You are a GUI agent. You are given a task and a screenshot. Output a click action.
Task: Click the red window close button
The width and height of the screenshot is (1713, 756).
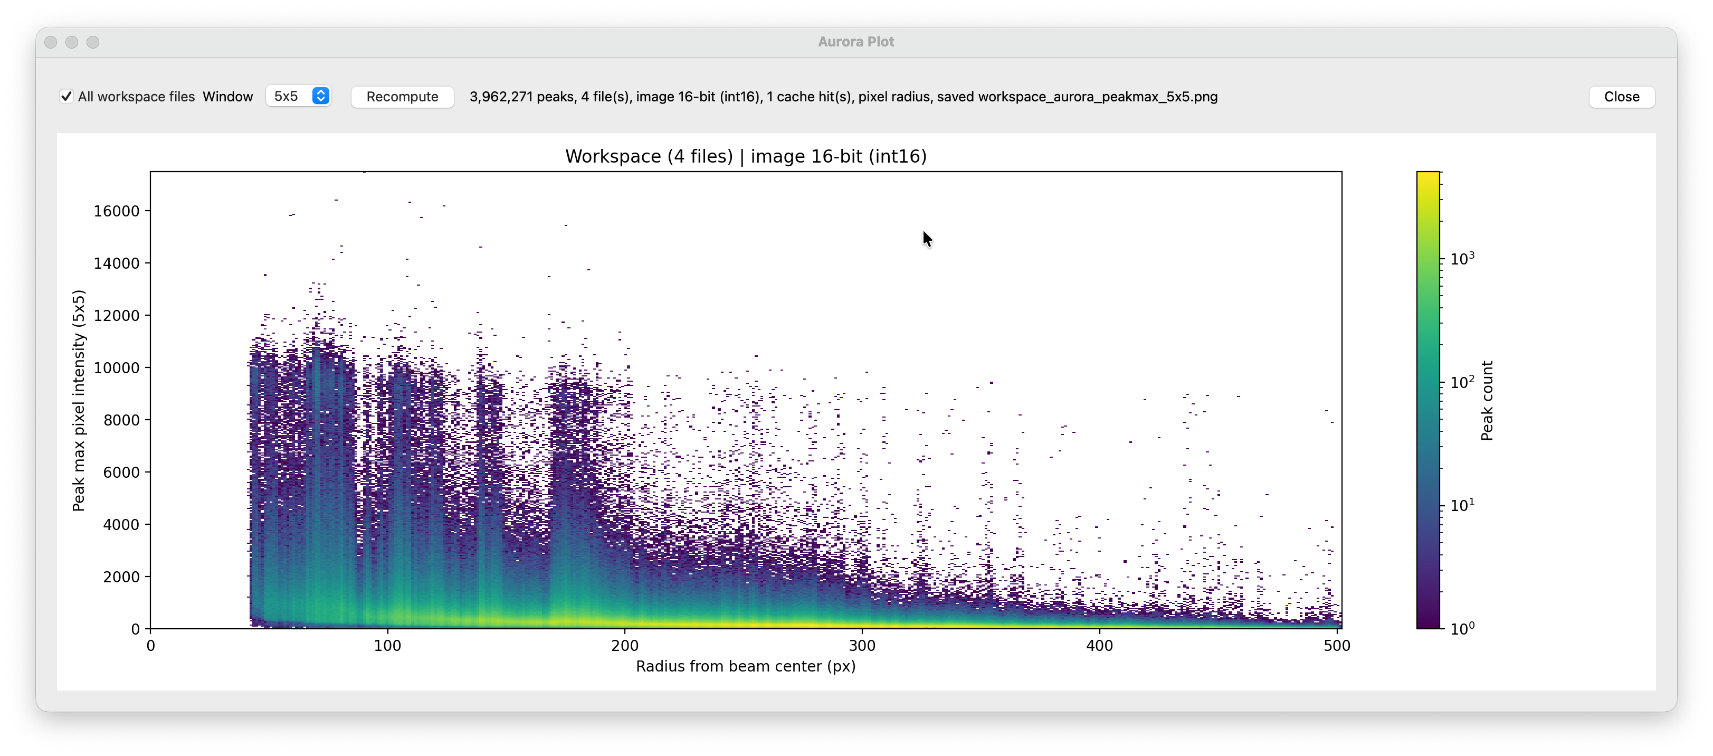click(x=51, y=42)
